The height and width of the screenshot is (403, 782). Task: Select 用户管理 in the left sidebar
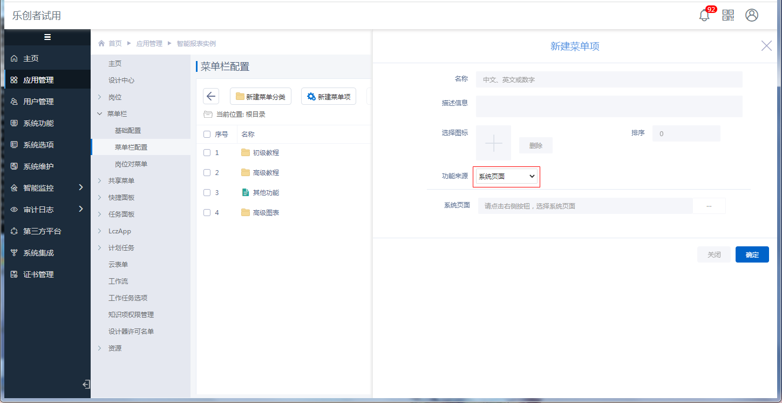38,102
